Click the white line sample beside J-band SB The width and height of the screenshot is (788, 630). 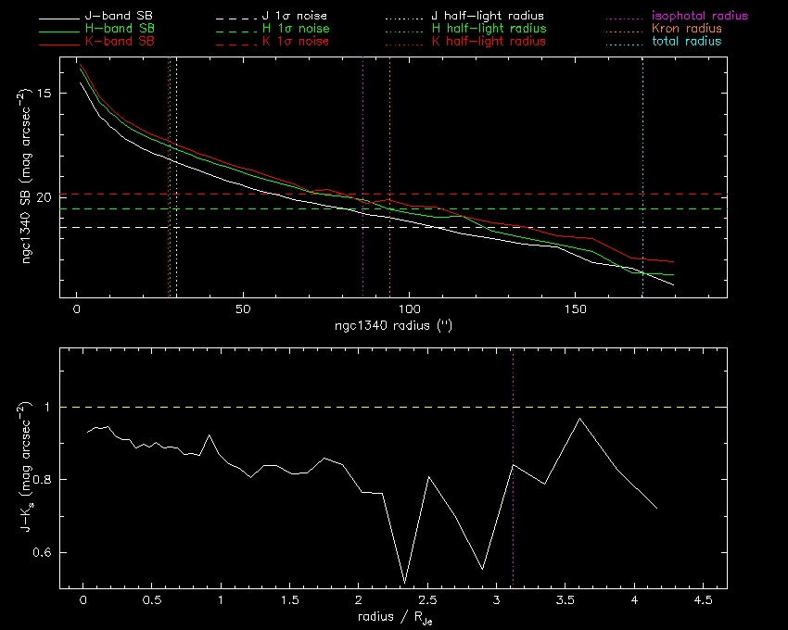(70, 18)
